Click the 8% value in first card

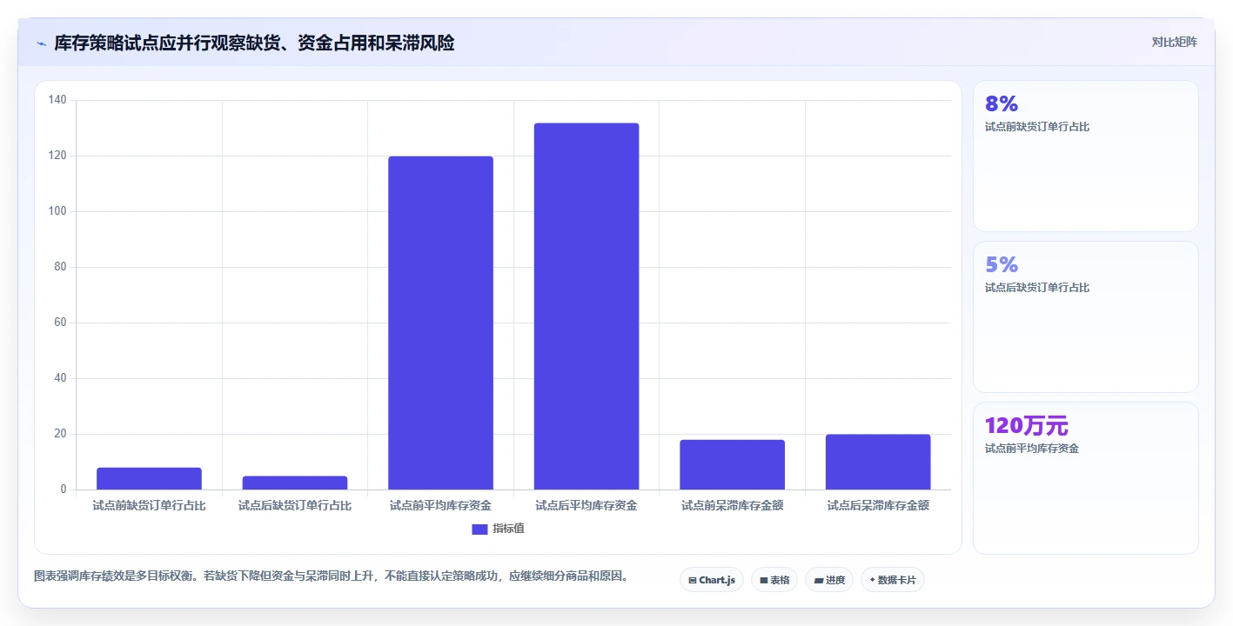point(1001,104)
